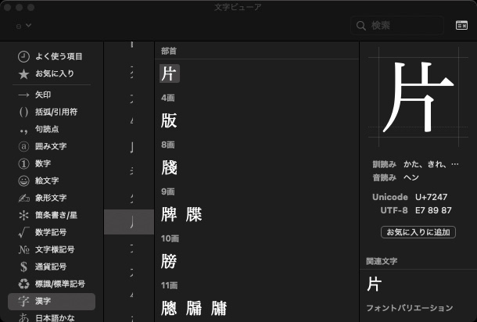Select 括弧/引用符 parentheses icon
Image resolution: width=477 pixels, height=322 pixels.
click(x=23, y=113)
